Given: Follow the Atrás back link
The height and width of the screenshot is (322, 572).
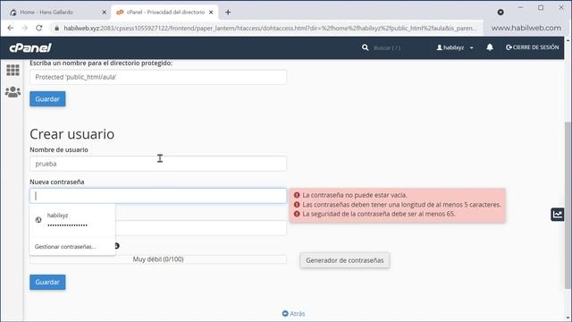Looking at the screenshot, I should click(294, 314).
